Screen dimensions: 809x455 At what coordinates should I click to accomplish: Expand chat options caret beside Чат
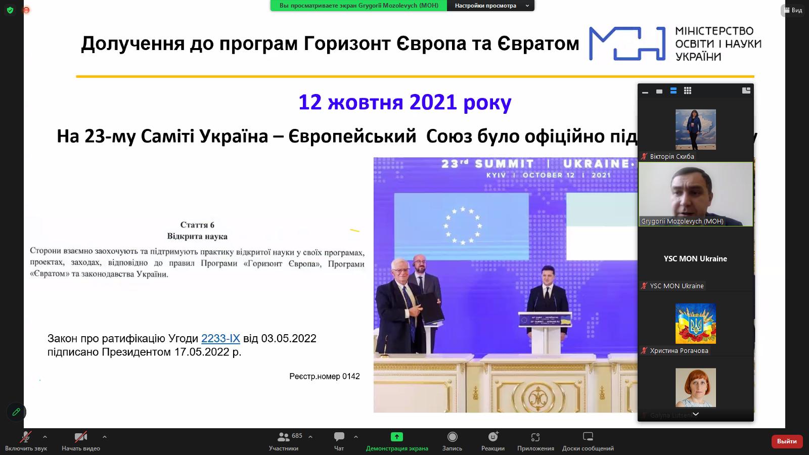[356, 437]
